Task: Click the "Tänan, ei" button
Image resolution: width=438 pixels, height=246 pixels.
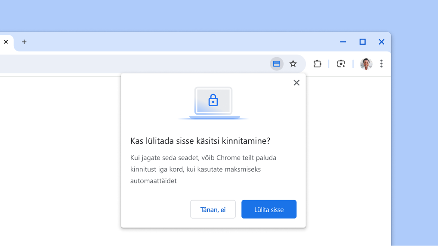Action: (213, 210)
